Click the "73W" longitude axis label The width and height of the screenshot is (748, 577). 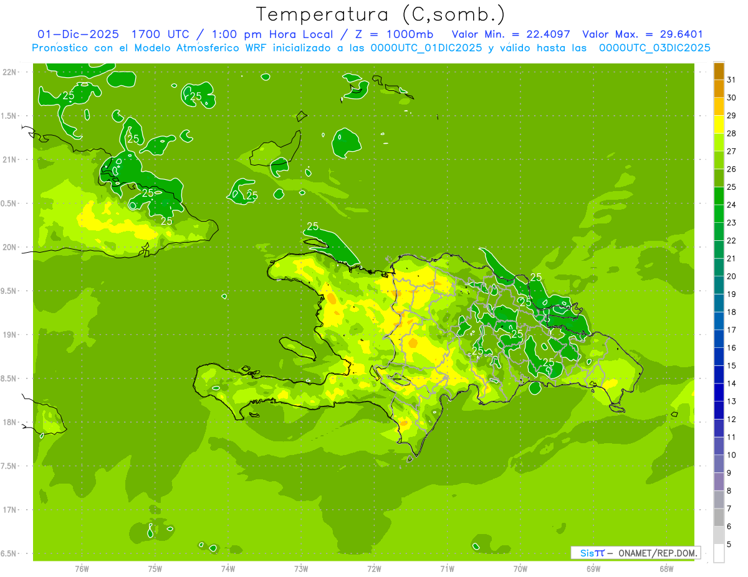tap(301, 568)
